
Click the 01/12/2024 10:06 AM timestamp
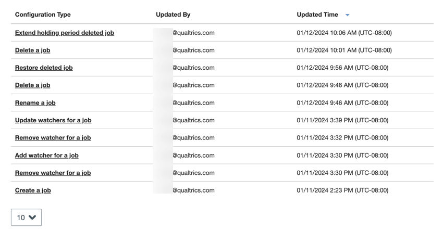click(x=344, y=33)
